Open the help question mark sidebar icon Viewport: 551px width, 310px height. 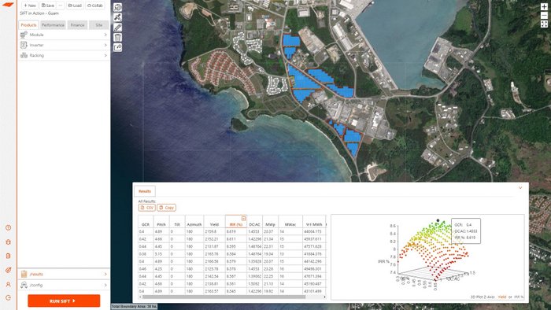[x=9, y=227]
